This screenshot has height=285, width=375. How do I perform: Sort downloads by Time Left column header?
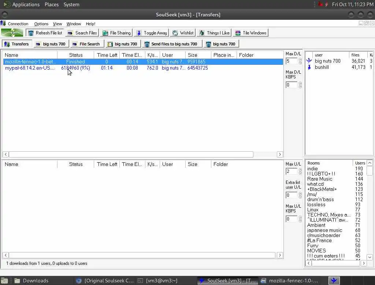tap(107, 55)
